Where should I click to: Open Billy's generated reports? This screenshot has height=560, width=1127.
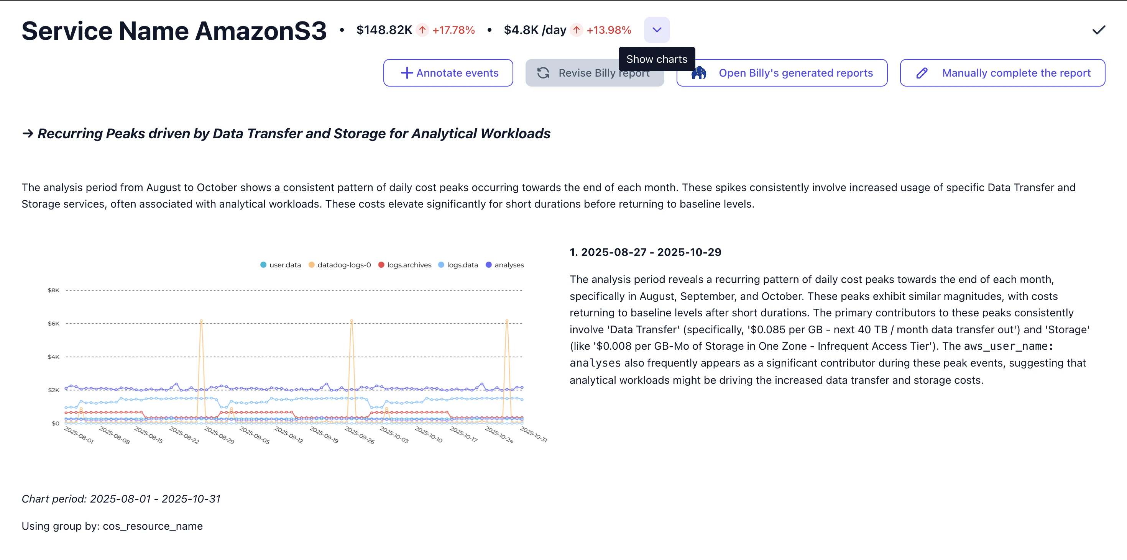click(795, 72)
